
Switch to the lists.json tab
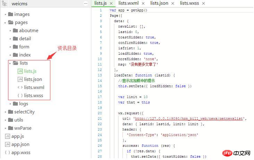[x=159, y=3]
